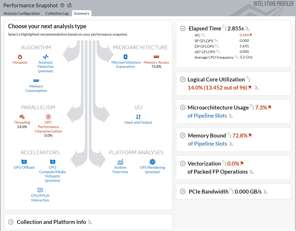Open the Anomaly Detection analysis icon
296x231 pixels.
(x=46, y=57)
